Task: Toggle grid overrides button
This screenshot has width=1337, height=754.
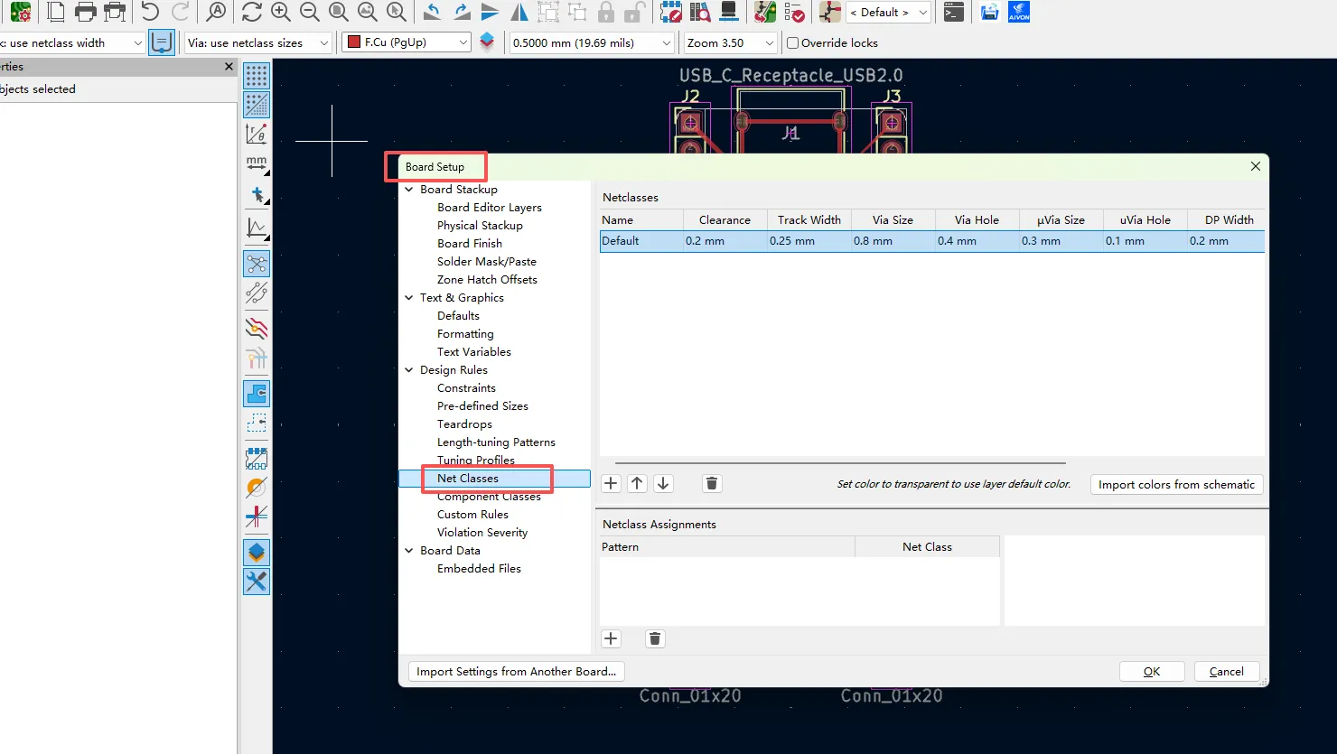Action: [257, 105]
